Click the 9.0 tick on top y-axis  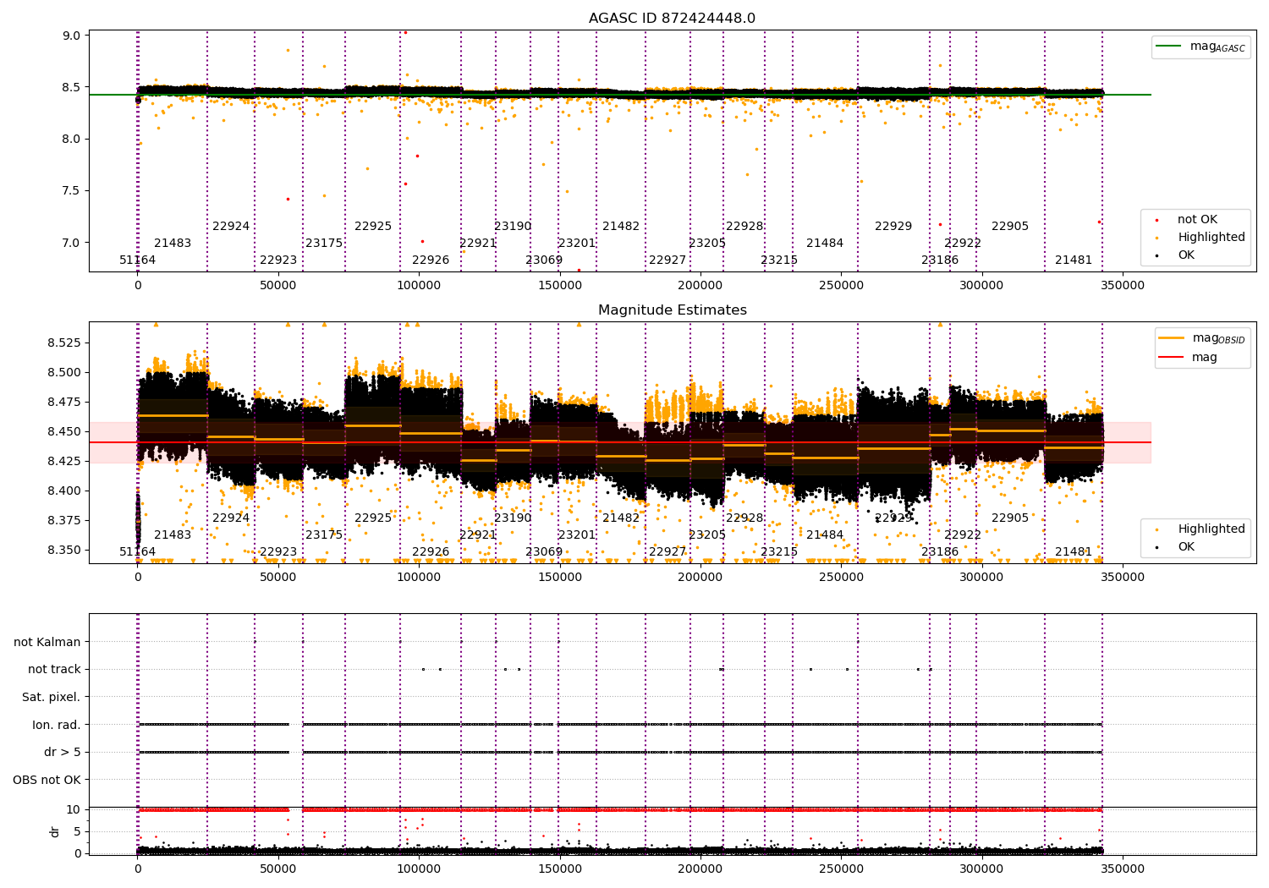point(72,36)
